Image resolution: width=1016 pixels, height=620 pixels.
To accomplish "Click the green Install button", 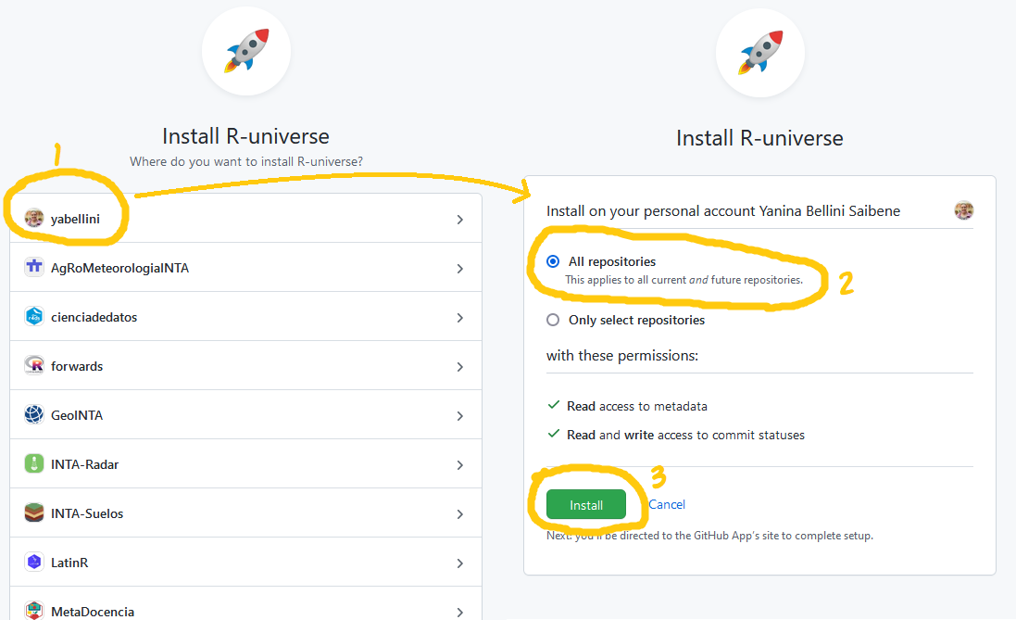I will pyautogui.click(x=586, y=504).
